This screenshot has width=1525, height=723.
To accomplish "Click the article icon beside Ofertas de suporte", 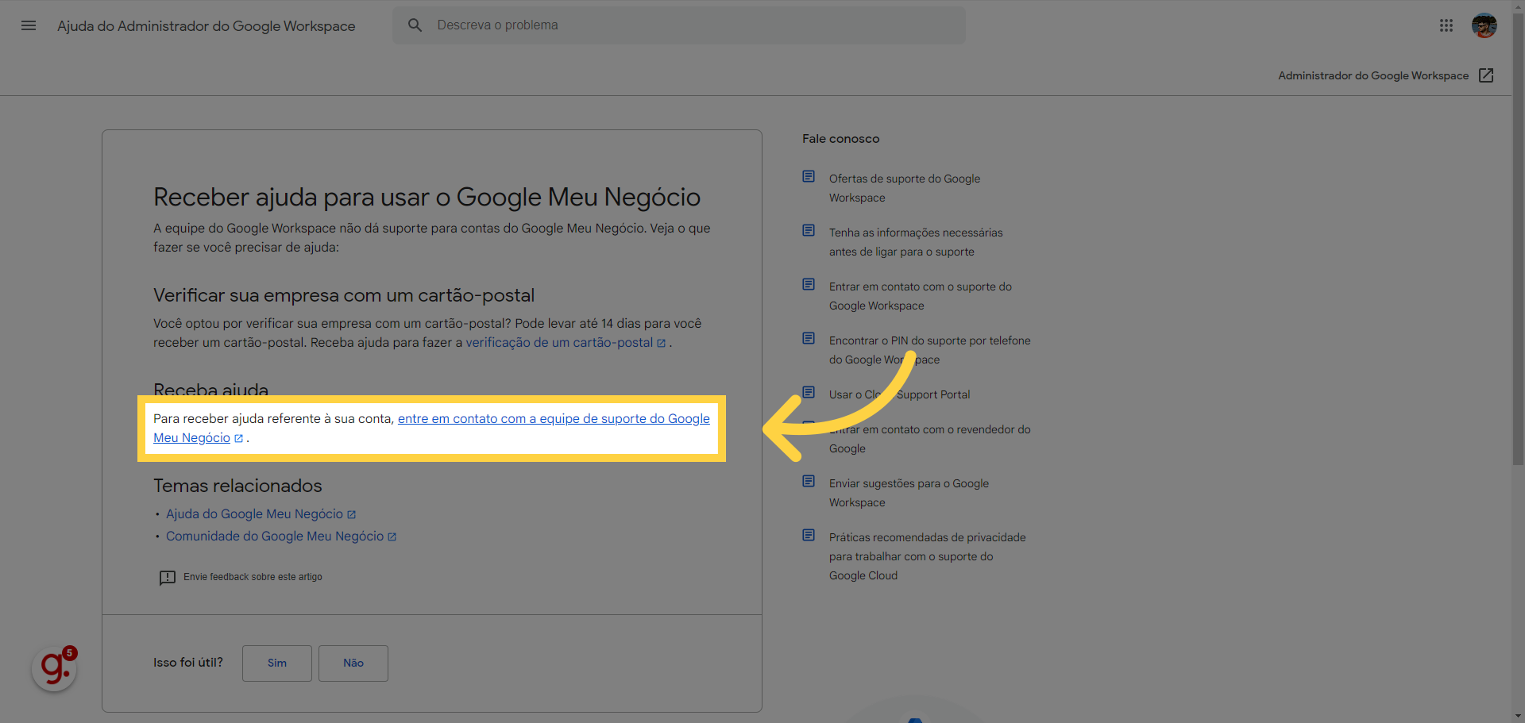I will [x=809, y=176].
